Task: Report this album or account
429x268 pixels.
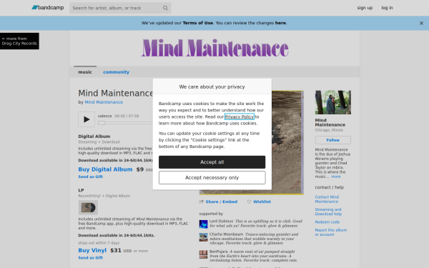Action: 331,232
